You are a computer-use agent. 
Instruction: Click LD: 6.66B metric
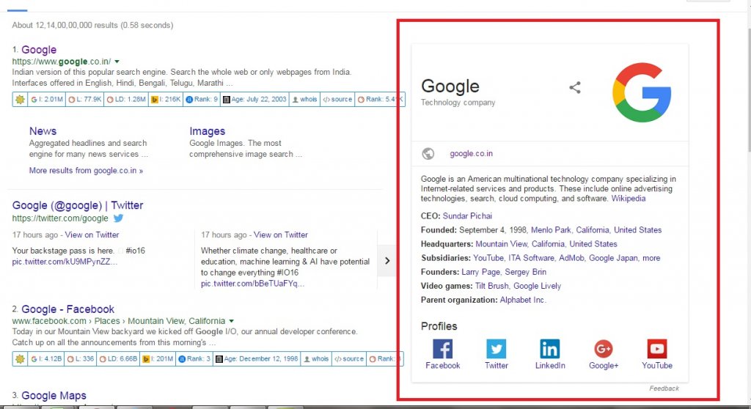(x=118, y=358)
